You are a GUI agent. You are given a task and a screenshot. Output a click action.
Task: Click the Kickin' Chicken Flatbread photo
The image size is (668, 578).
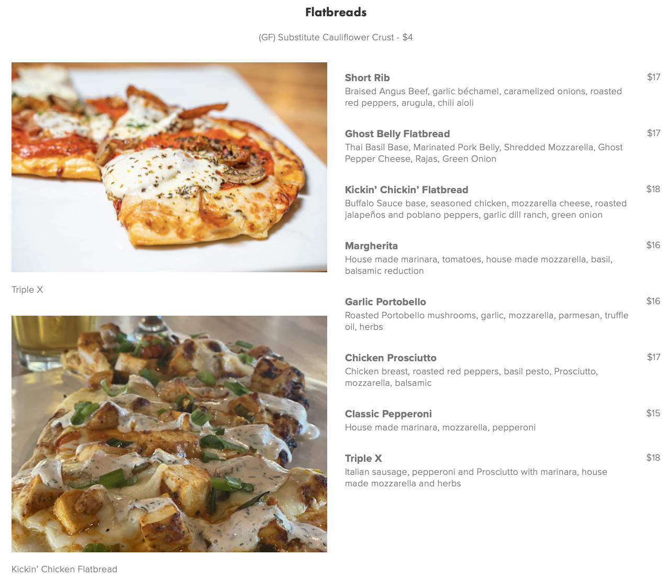coord(169,433)
